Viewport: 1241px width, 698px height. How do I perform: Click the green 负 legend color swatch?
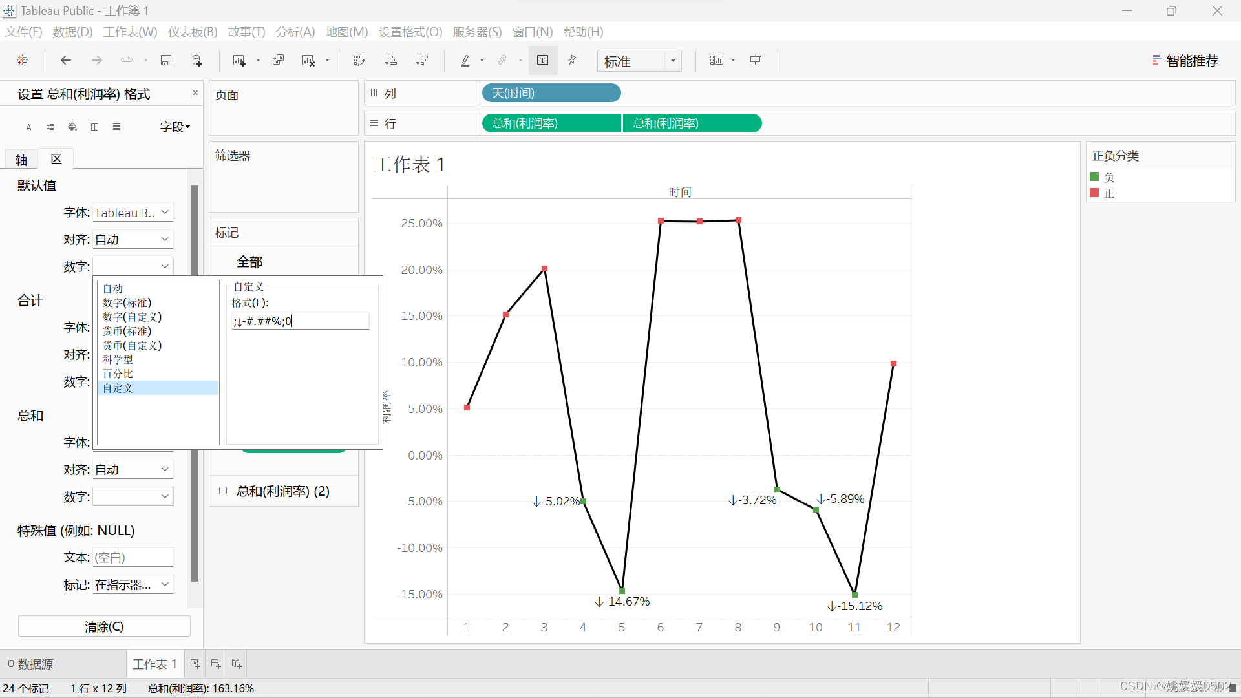1094,176
